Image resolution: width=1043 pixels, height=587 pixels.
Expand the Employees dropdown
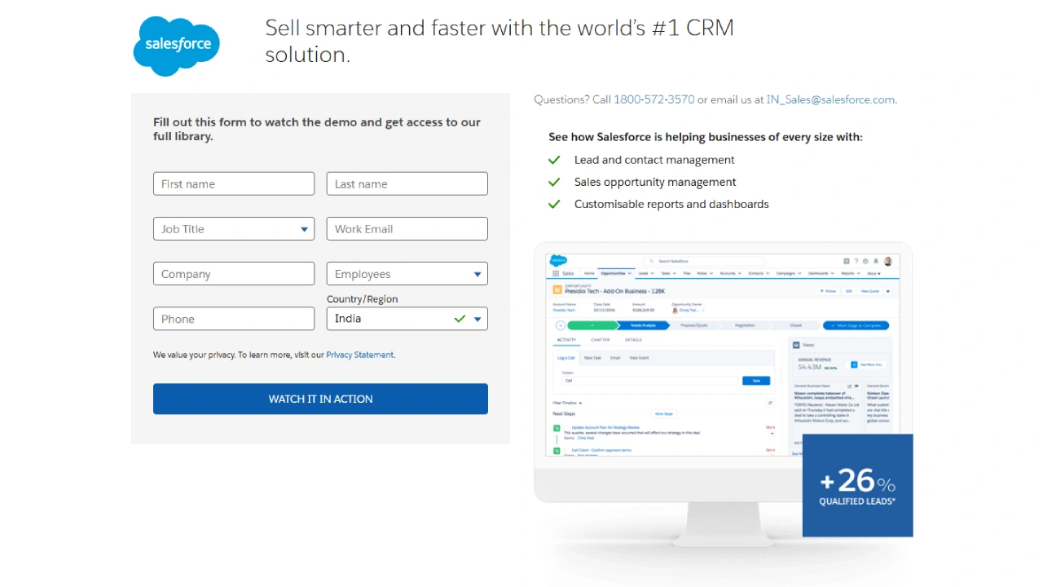coord(407,273)
